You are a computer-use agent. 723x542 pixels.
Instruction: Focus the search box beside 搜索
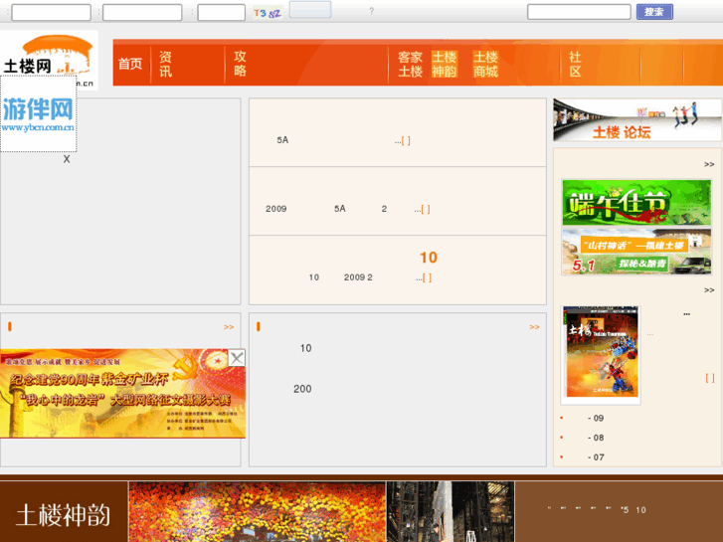579,12
